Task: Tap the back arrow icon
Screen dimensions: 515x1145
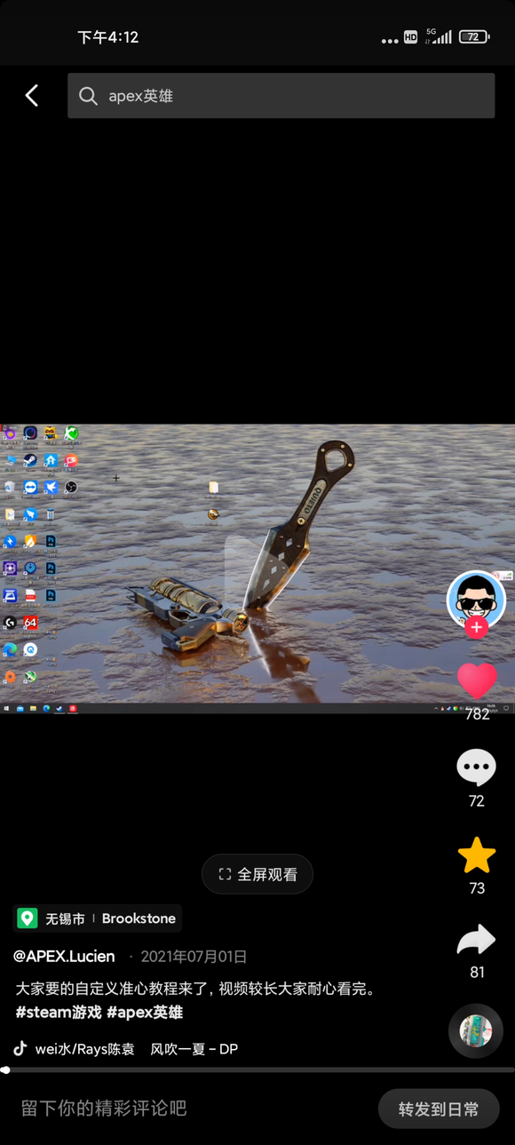Action: click(x=32, y=95)
